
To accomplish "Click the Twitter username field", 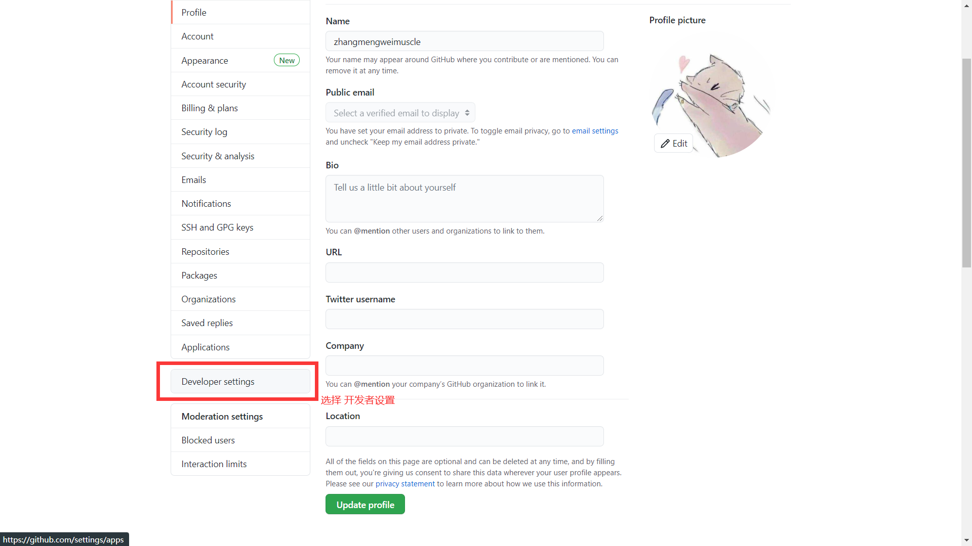I will coord(464,319).
